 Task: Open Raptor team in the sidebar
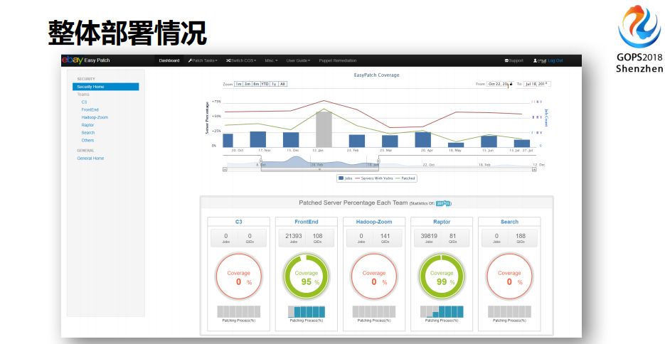click(x=87, y=125)
